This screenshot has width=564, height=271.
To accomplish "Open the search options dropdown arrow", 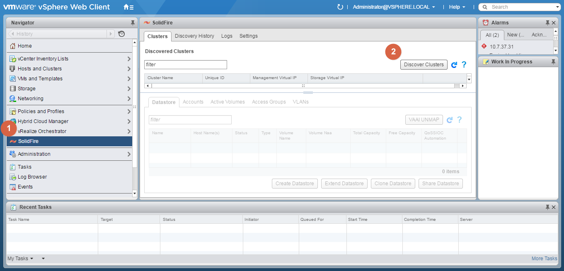I will point(557,7).
